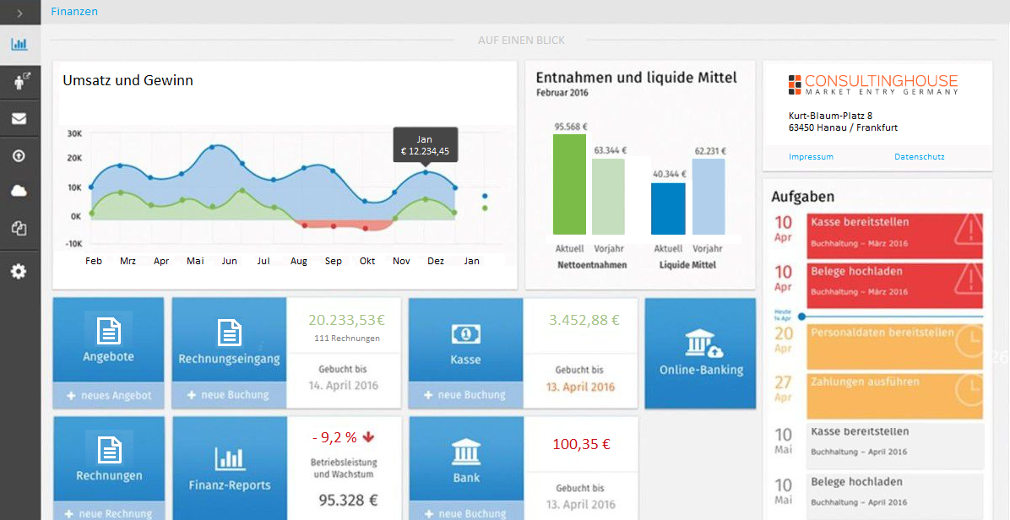The width and height of the screenshot is (1010, 520).
Task: Click the 95.328 € value
Action: coord(348,500)
